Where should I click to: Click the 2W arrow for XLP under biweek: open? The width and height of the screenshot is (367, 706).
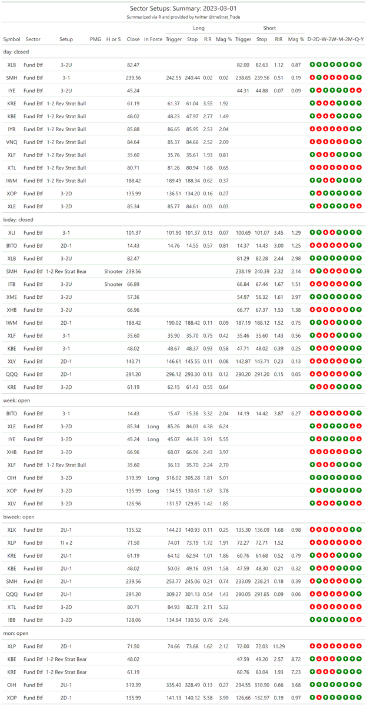[333, 543]
